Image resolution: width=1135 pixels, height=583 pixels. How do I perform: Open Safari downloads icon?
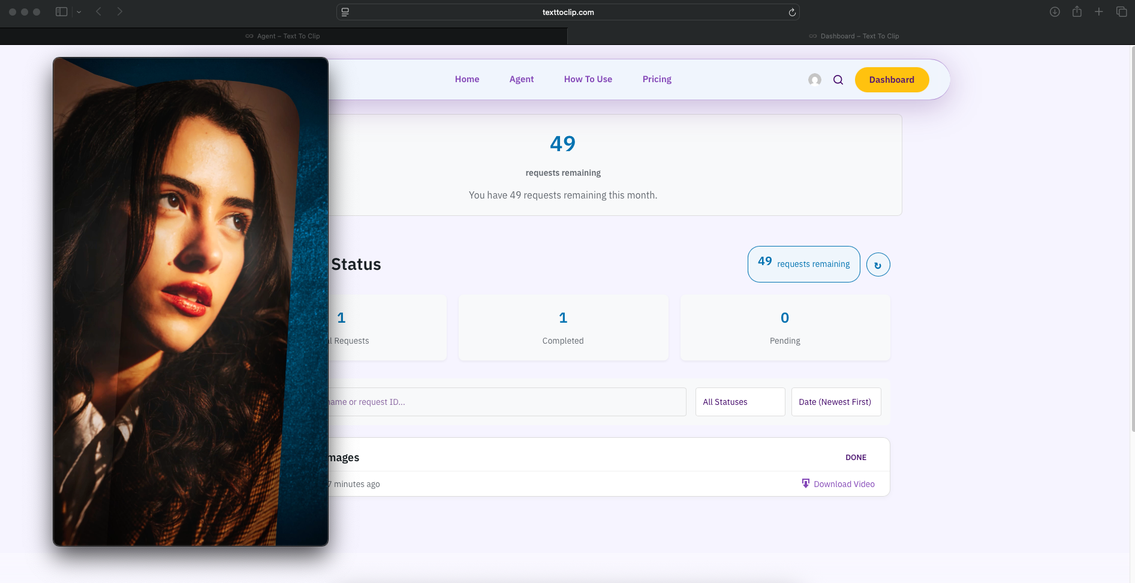[x=1055, y=12]
